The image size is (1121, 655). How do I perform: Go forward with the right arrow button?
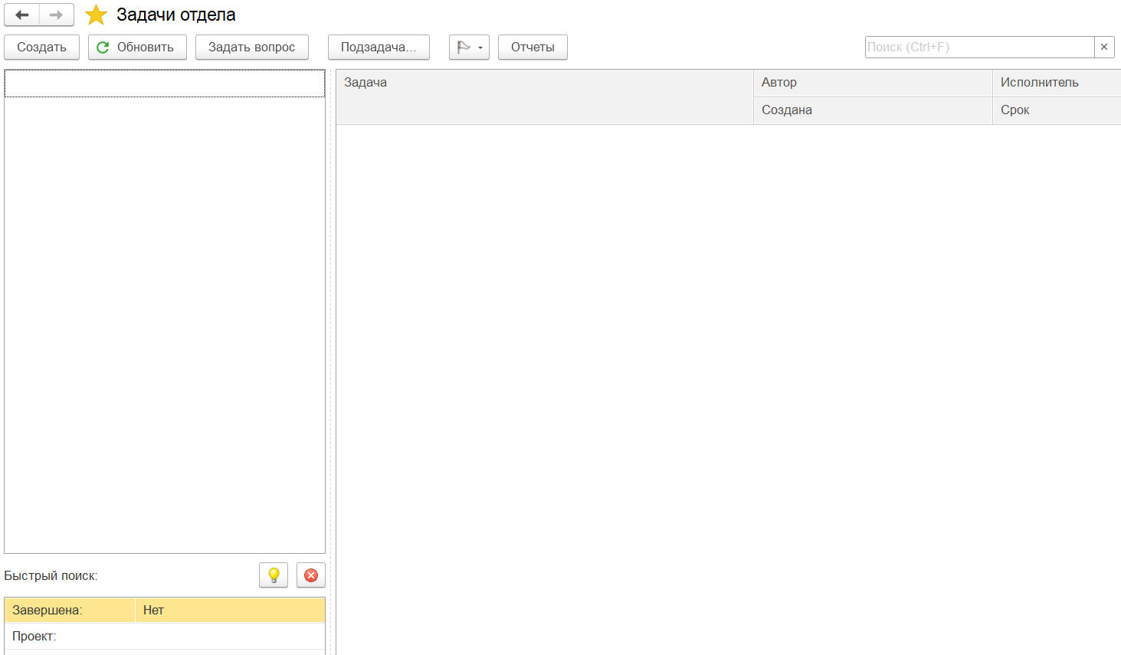tap(56, 15)
